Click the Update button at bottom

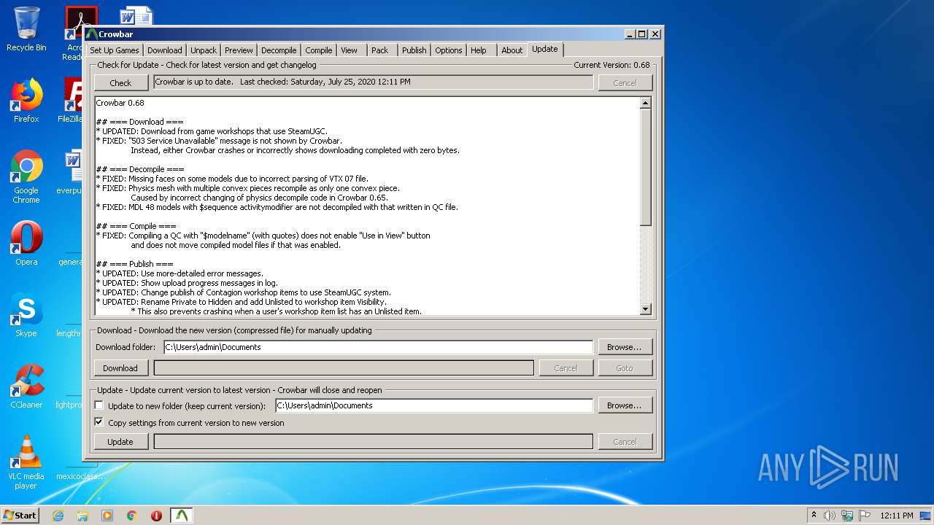point(120,441)
